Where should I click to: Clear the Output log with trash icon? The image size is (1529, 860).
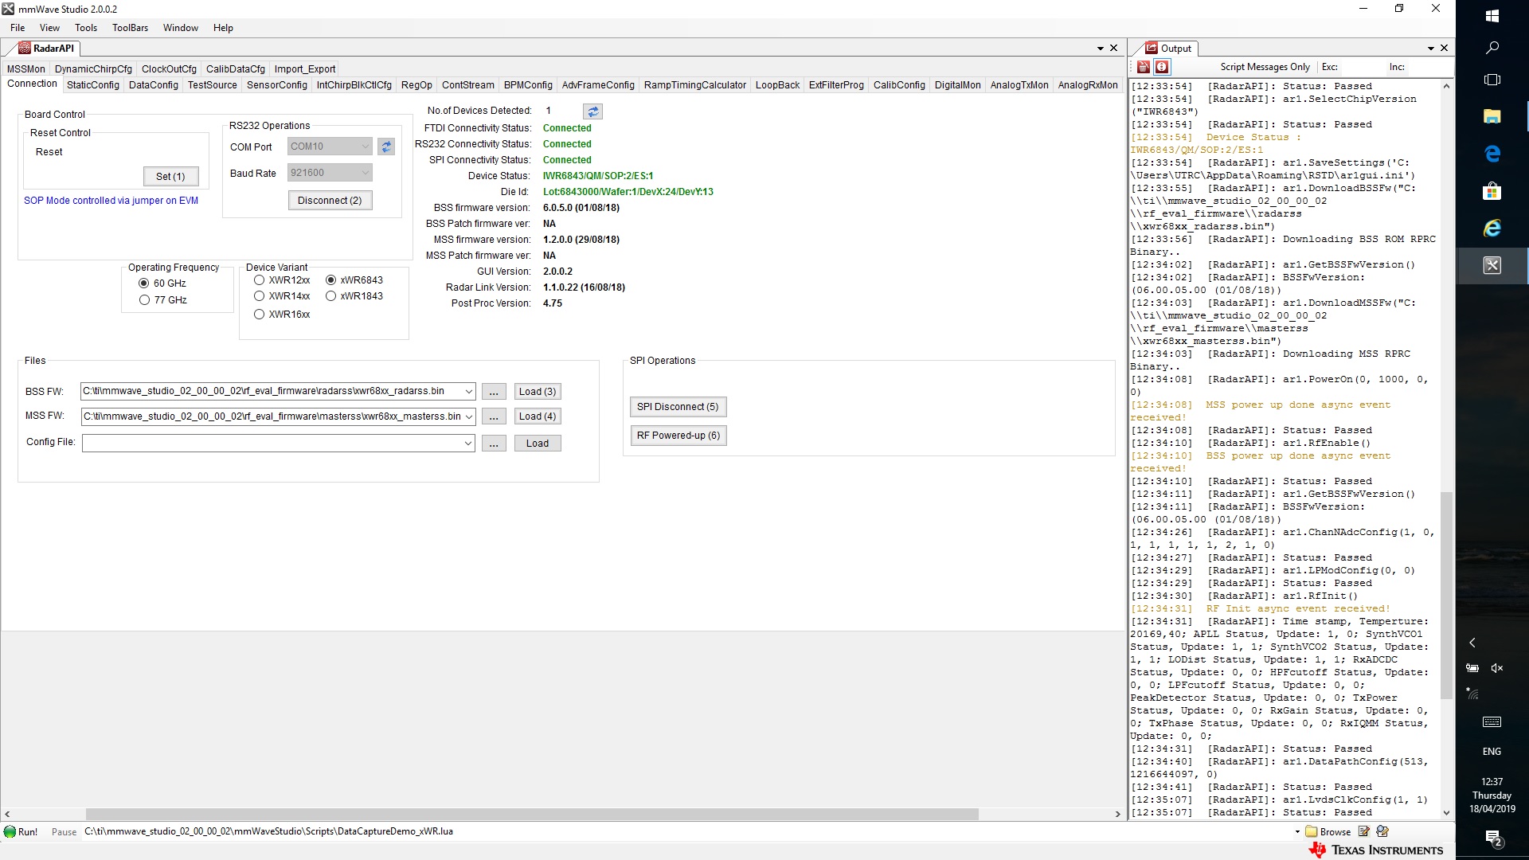coord(1144,67)
